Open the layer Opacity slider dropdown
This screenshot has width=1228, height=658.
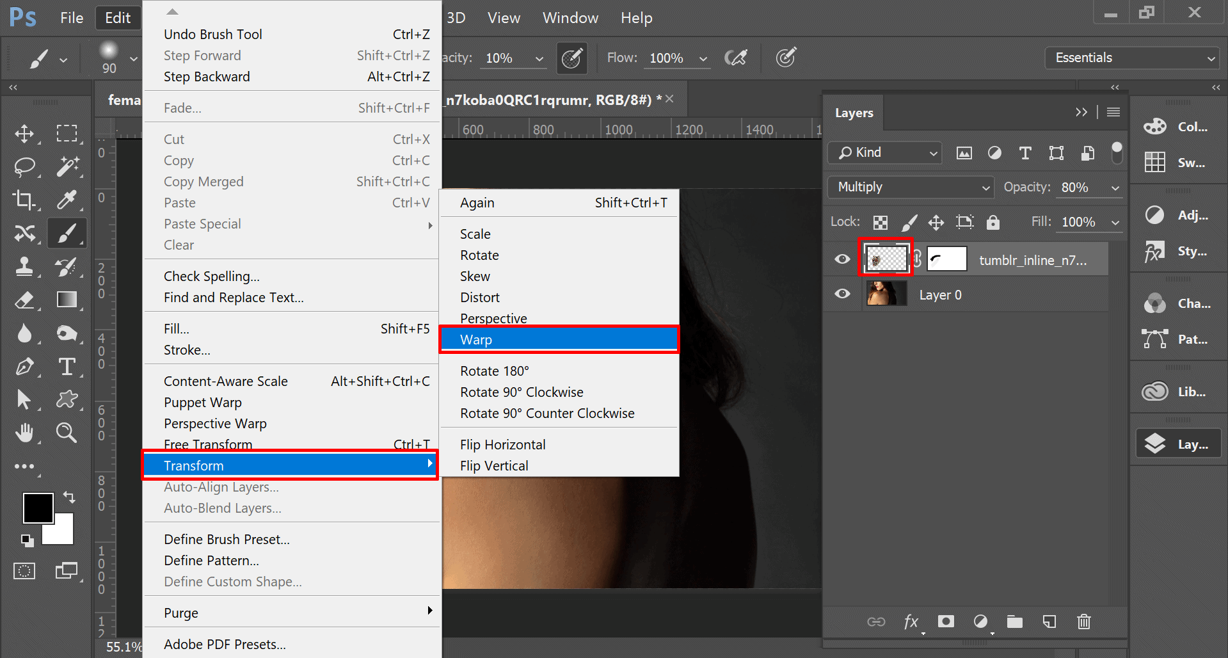(x=1115, y=188)
